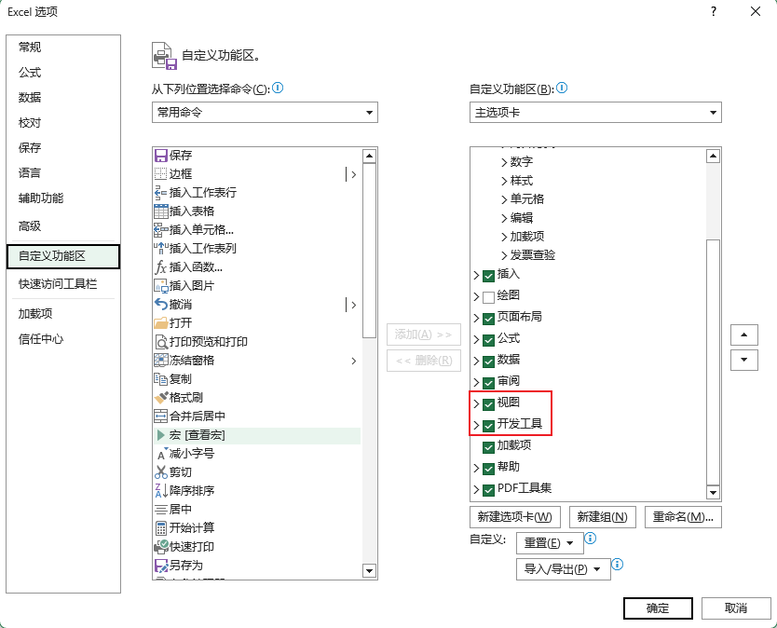Enable the 绘图 tab checkbox
777x628 pixels.
488,296
